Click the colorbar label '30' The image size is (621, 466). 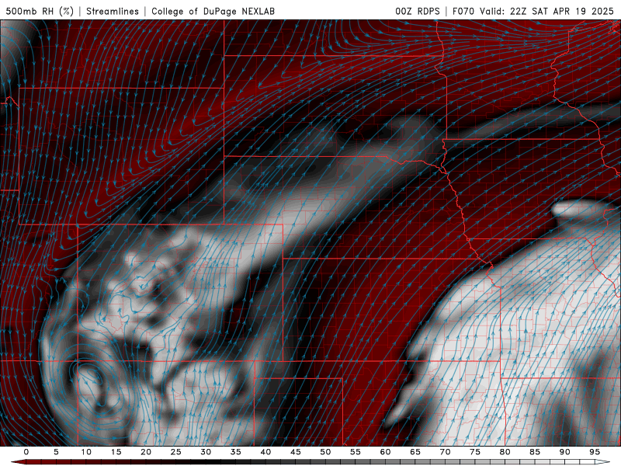point(206,452)
